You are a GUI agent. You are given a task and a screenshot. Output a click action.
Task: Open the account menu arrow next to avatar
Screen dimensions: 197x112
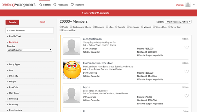(x=194, y=4)
